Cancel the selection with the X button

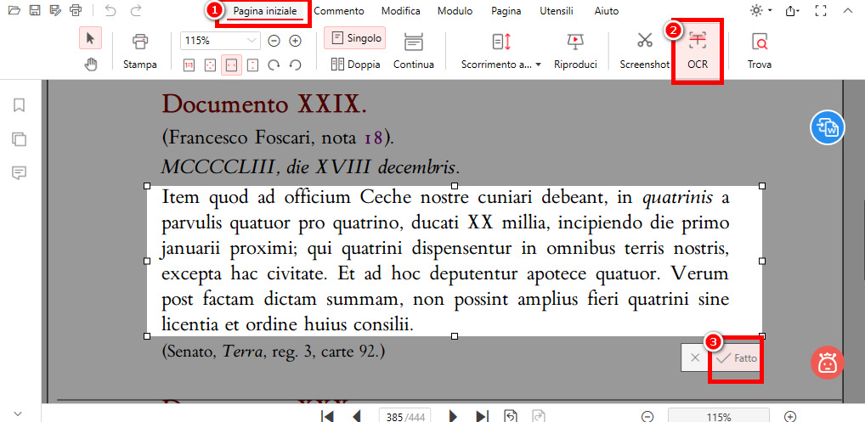tap(695, 358)
